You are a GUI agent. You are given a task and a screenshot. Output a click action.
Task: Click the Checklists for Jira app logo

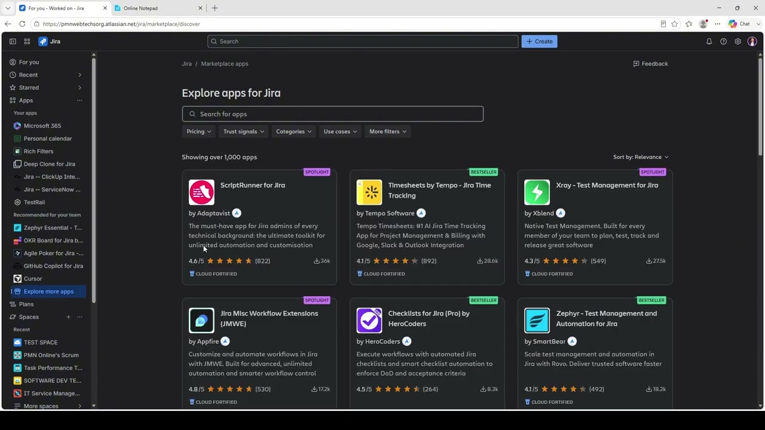369,320
